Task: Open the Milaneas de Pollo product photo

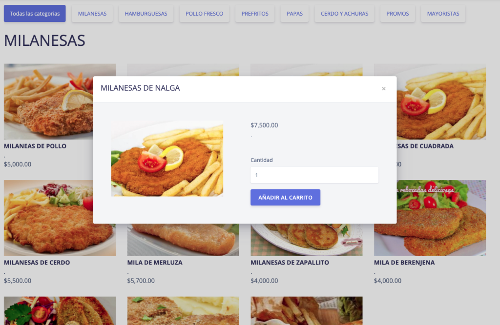Action: click(48, 102)
